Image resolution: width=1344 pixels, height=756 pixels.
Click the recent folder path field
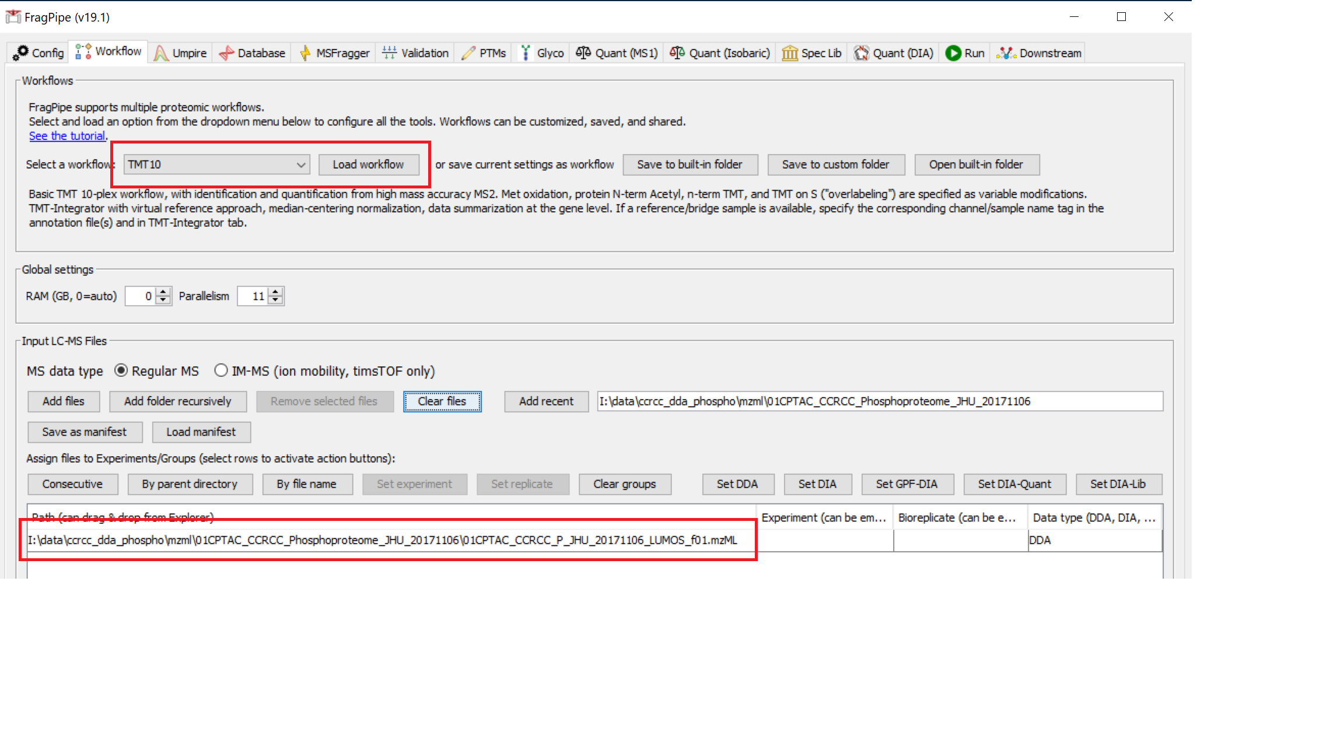pyautogui.click(x=879, y=401)
